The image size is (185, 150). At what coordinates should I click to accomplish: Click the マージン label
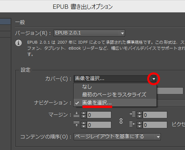(x=60, y=115)
